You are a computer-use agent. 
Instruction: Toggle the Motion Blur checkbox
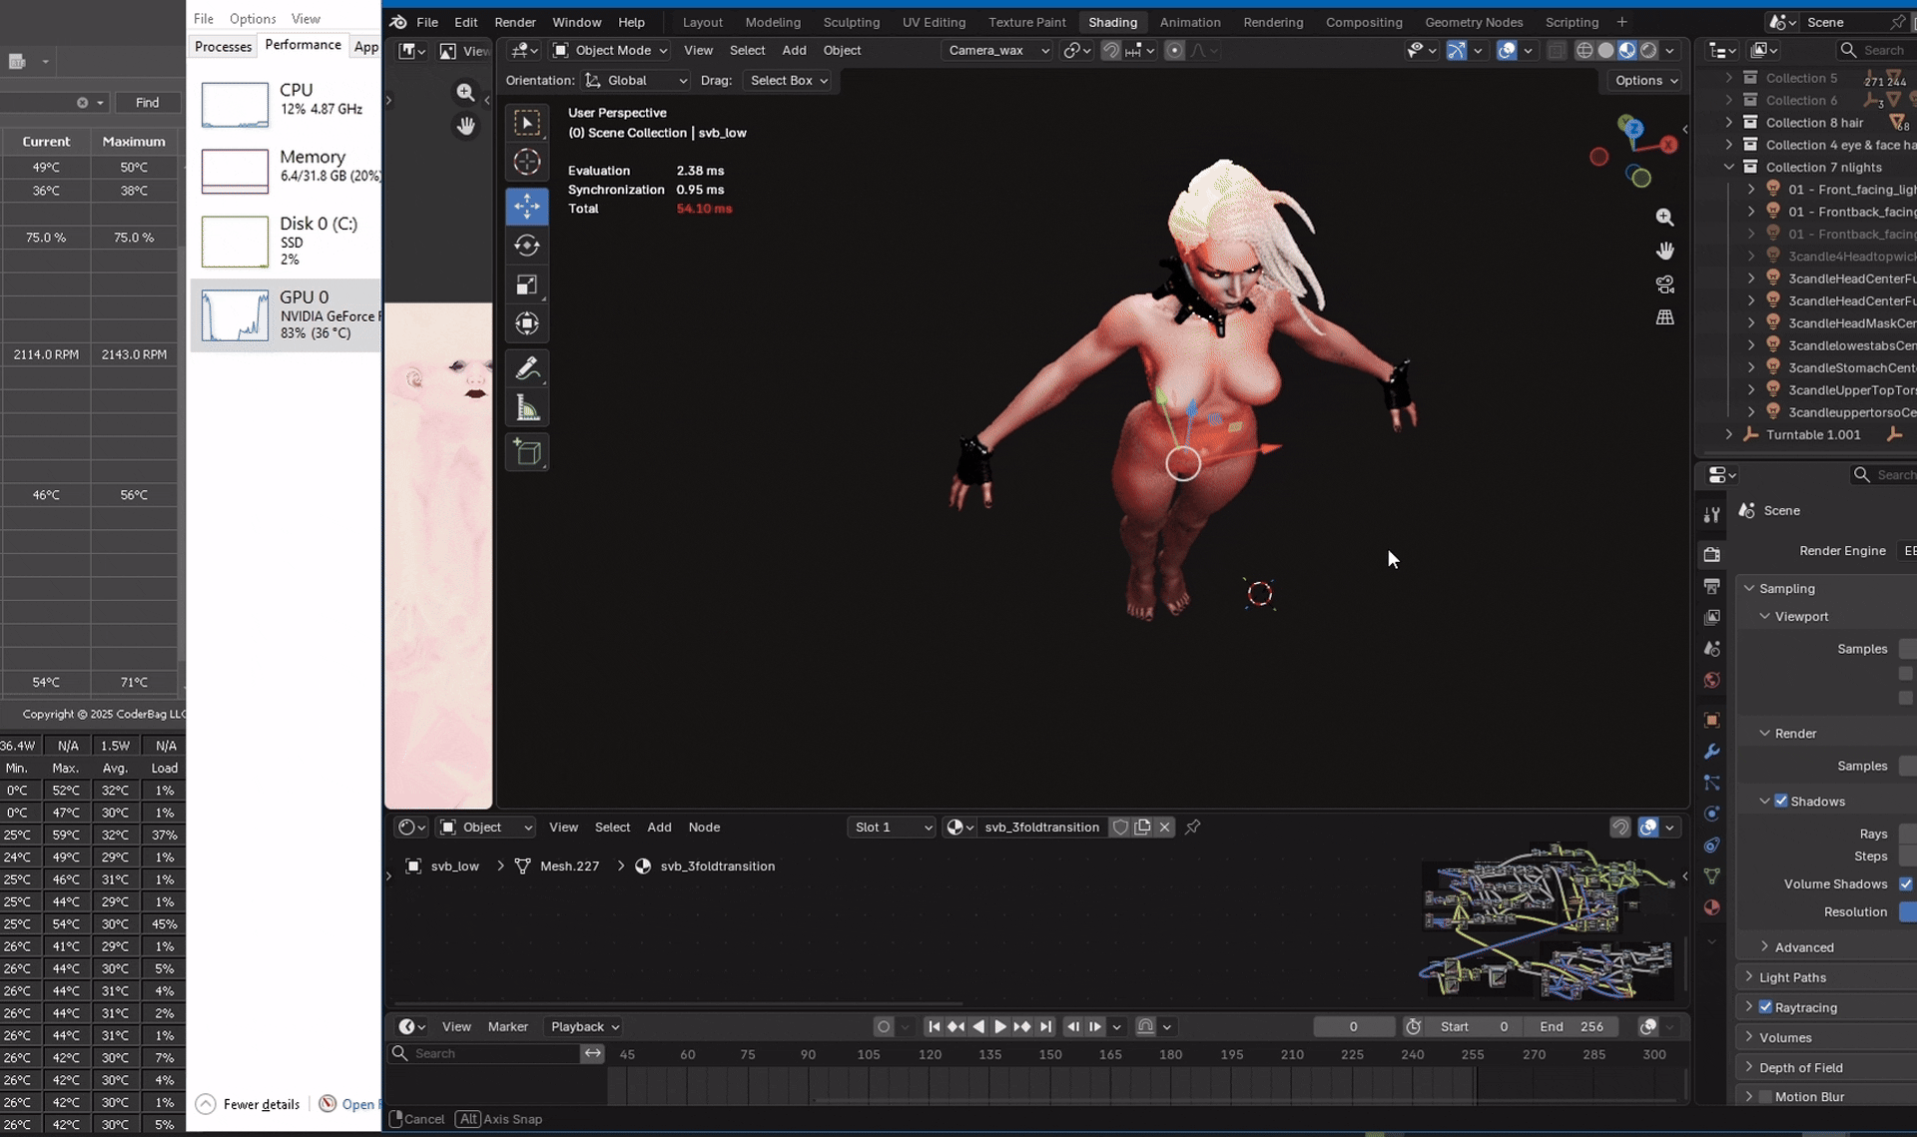(1765, 1096)
